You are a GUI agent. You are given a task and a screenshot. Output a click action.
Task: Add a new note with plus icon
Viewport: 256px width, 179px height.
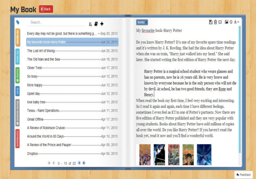point(102,24)
